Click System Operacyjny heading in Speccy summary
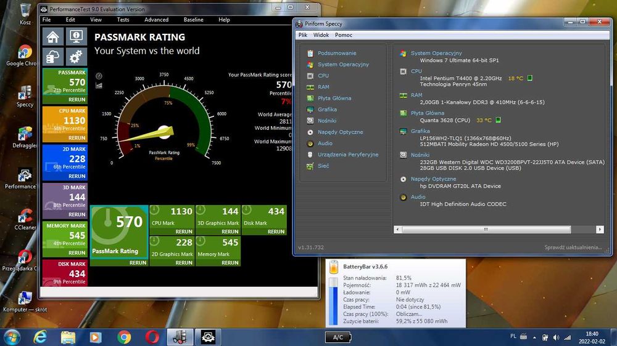This screenshot has width=617, height=346. click(436, 53)
